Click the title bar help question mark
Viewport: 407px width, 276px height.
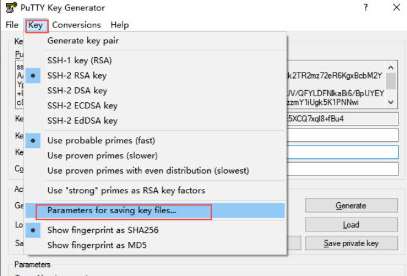(x=366, y=8)
